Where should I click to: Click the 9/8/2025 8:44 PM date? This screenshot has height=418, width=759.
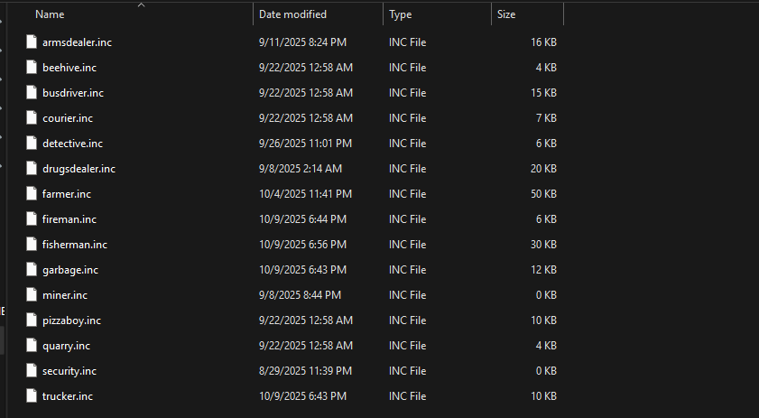(x=301, y=295)
